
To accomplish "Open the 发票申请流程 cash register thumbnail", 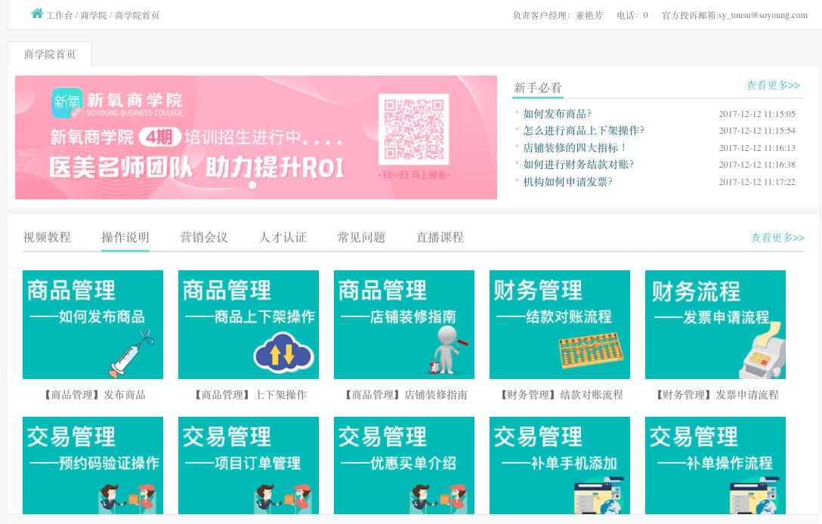I will pyautogui.click(x=715, y=325).
